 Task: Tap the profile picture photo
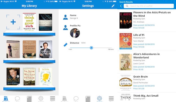pos(75,33)
